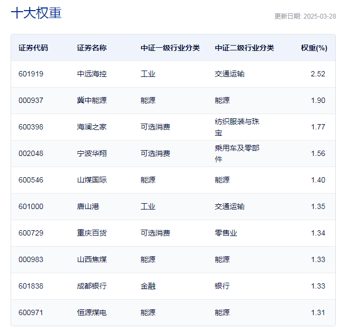Open stock code 601919
Viewport: 339px width, 331px height.
pyautogui.click(x=31, y=74)
